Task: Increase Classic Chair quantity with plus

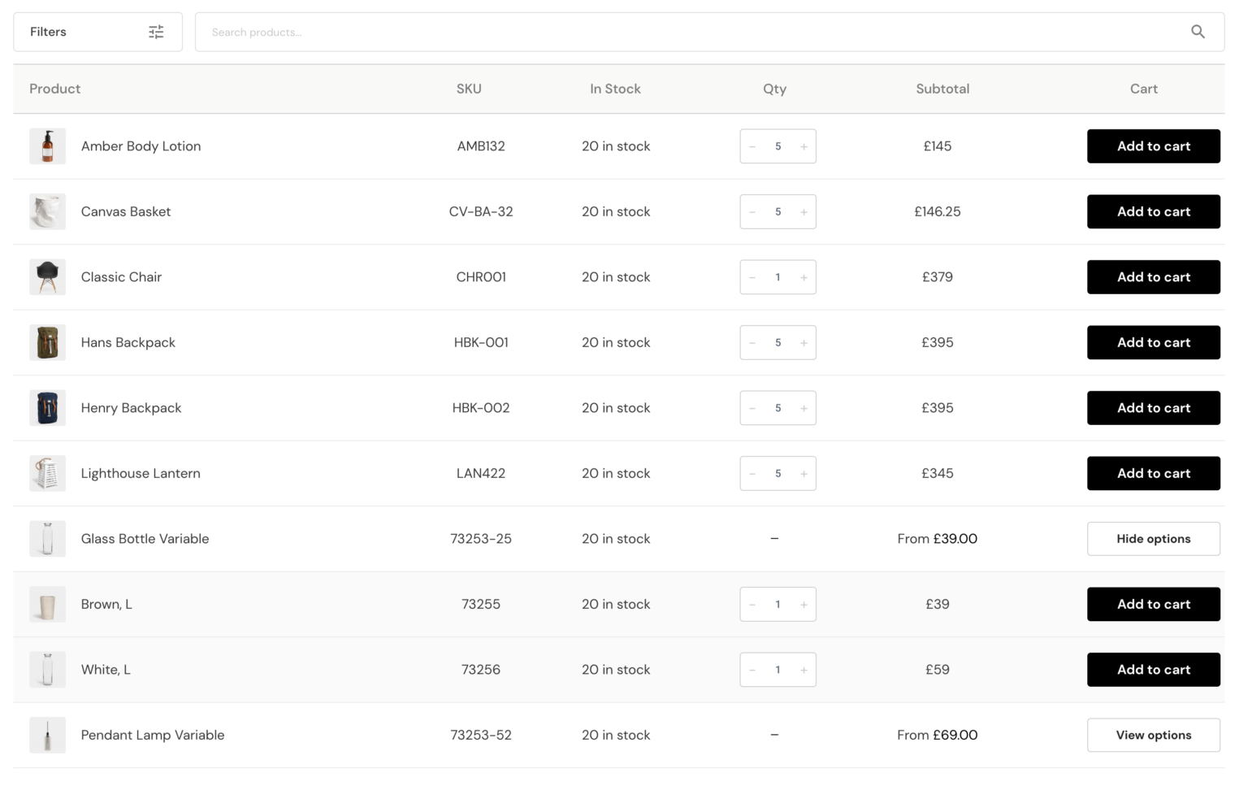Action: coord(804,277)
